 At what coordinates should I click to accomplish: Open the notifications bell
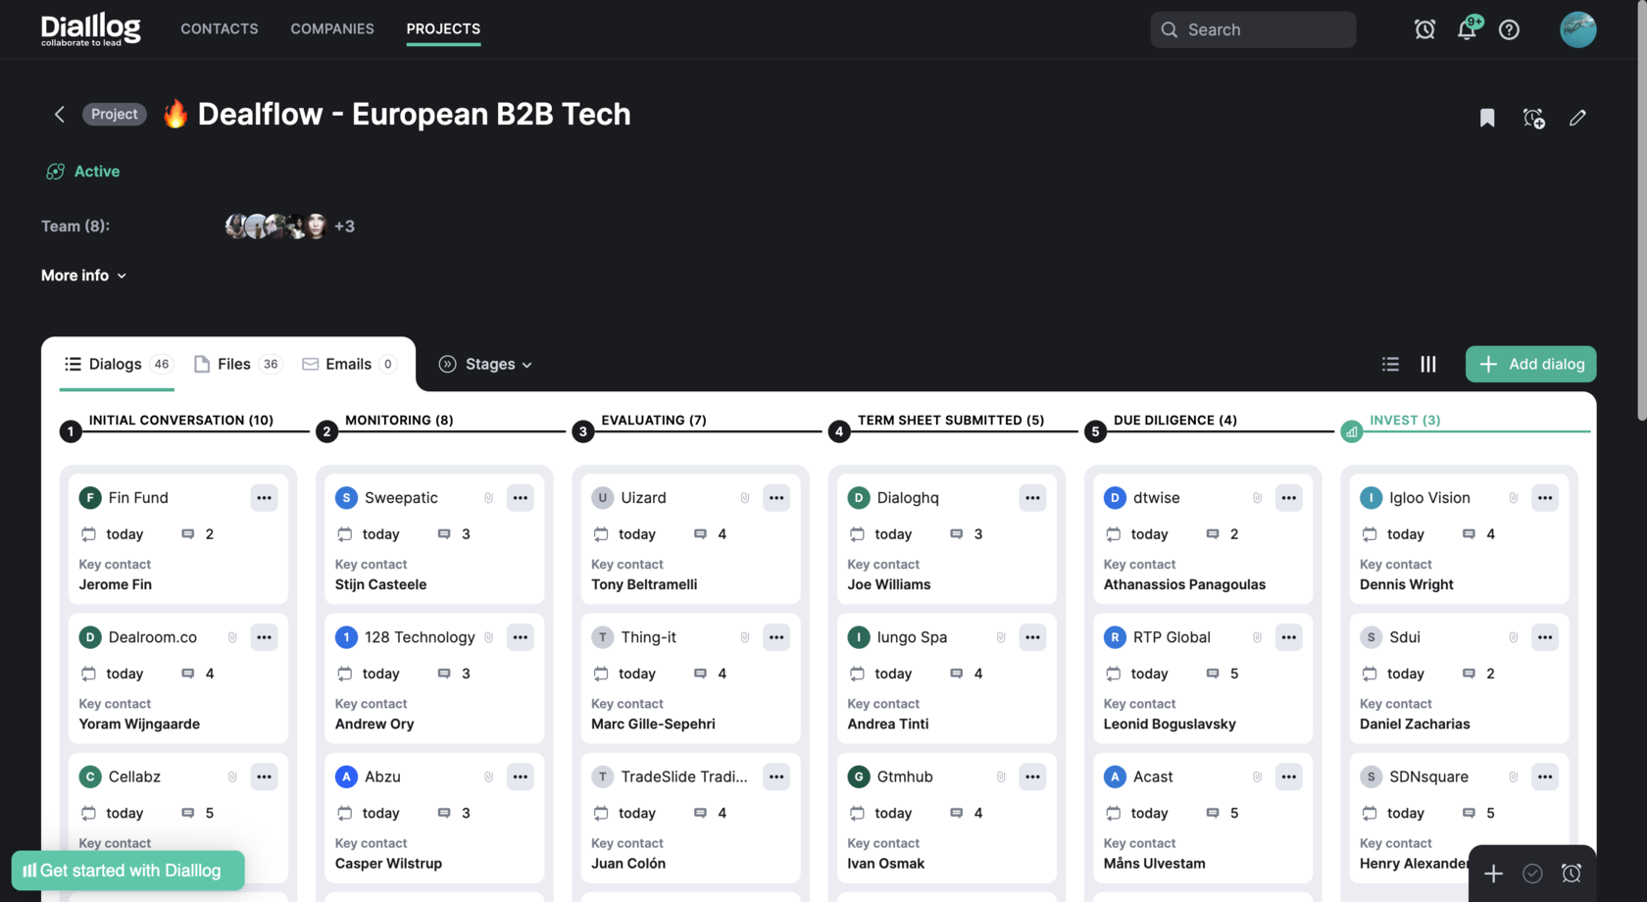(1467, 29)
